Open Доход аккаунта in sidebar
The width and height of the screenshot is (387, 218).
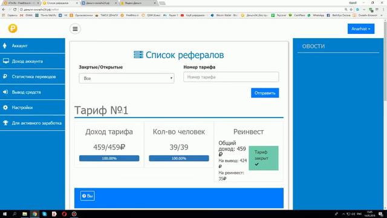32,61
